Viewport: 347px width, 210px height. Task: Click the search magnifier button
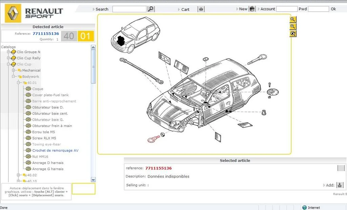click(151, 9)
